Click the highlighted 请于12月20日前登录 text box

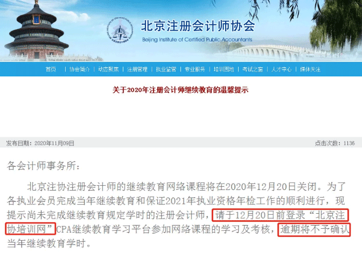coord(280,215)
